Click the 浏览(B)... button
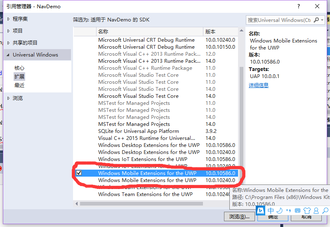The height and width of the screenshot is (227, 330). coord(239,216)
